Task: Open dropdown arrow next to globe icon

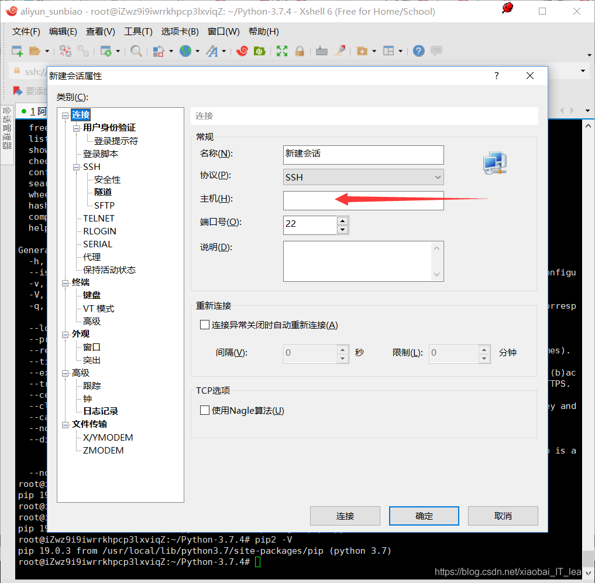Action: coord(197,51)
